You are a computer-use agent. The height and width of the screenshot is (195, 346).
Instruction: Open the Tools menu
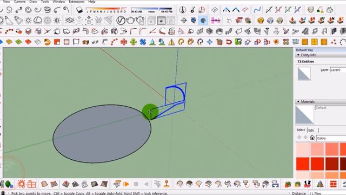[x=45, y=2]
